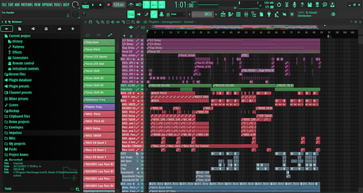Open the browser plugins tab plug icon
The image size is (363, 193).
33,29
